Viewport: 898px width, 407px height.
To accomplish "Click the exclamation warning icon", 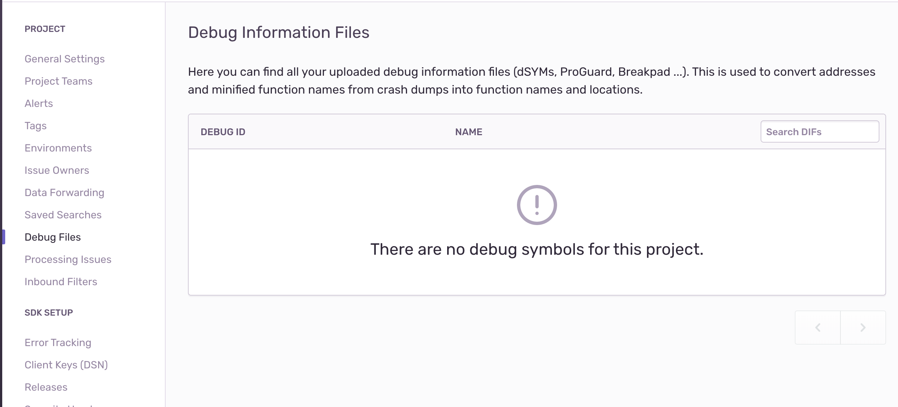I will pos(537,205).
